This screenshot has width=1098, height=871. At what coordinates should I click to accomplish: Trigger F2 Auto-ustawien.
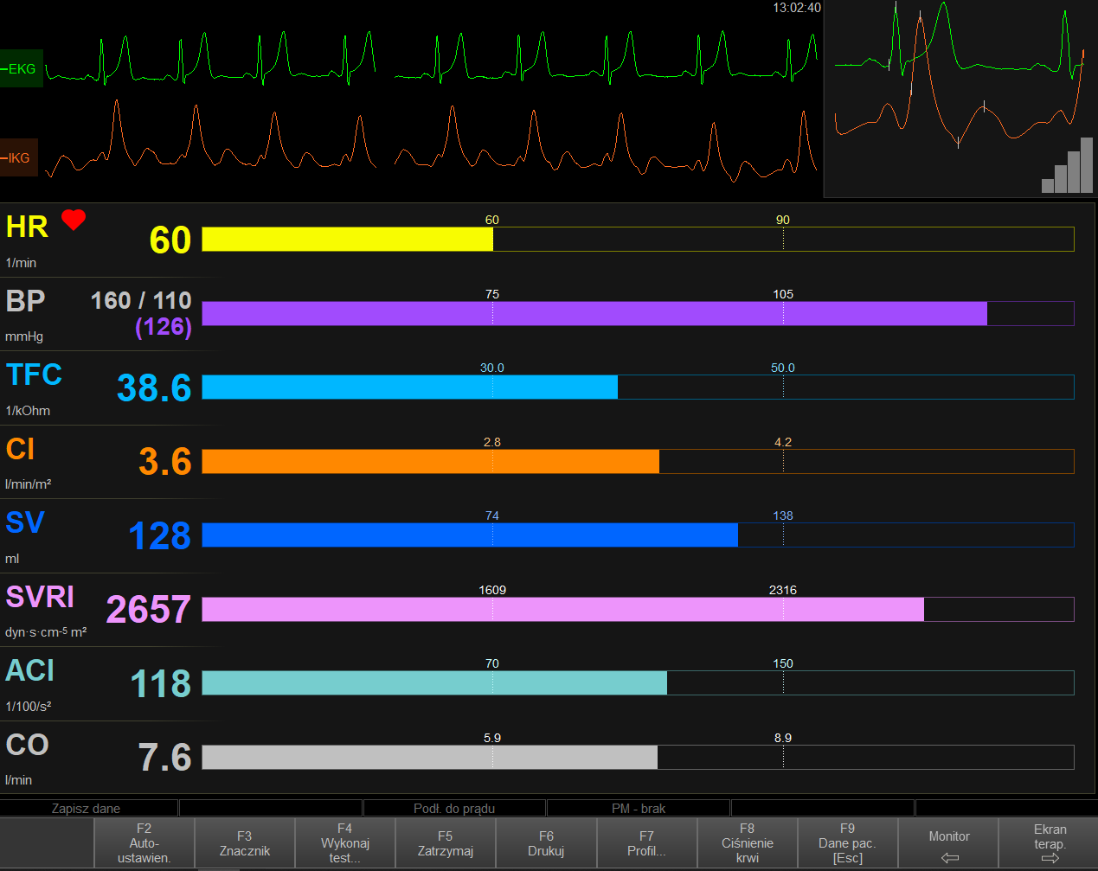pos(144,842)
